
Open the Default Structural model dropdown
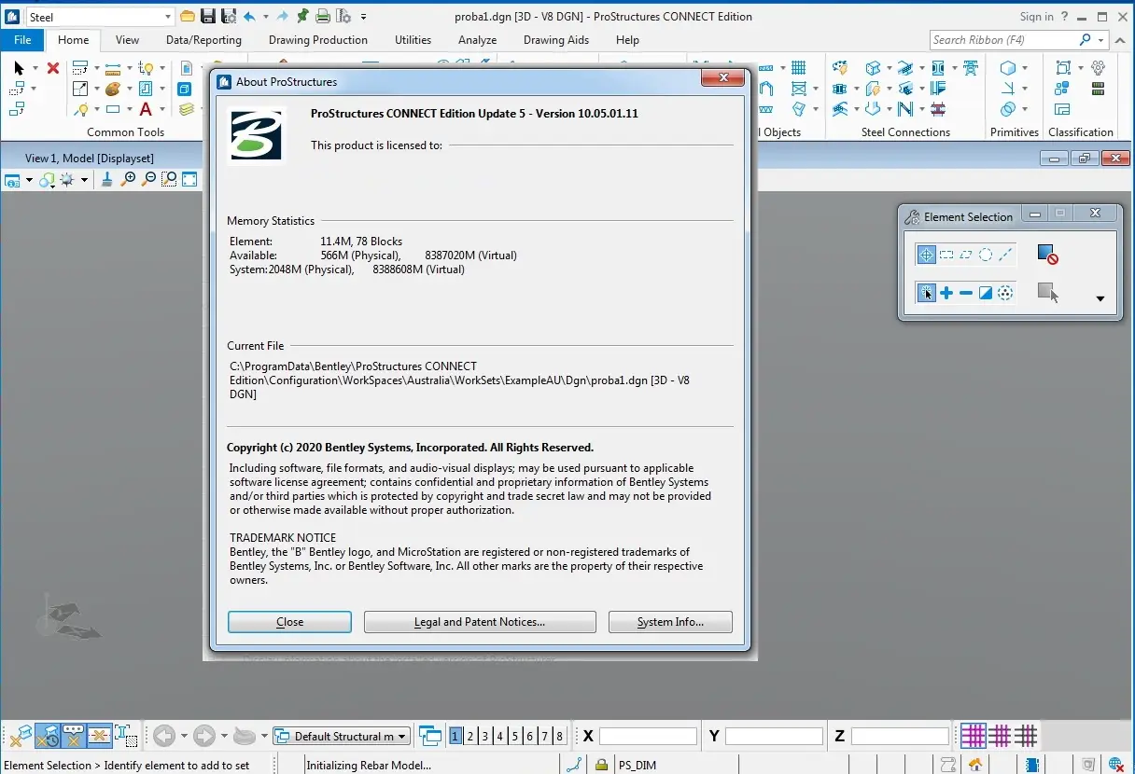coord(341,736)
